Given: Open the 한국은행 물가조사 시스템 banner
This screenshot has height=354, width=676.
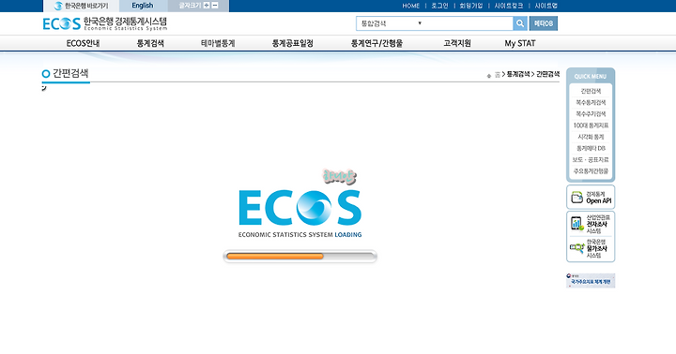Looking at the screenshot, I should pyautogui.click(x=591, y=248).
